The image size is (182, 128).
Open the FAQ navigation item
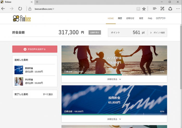(x=150, y=18)
